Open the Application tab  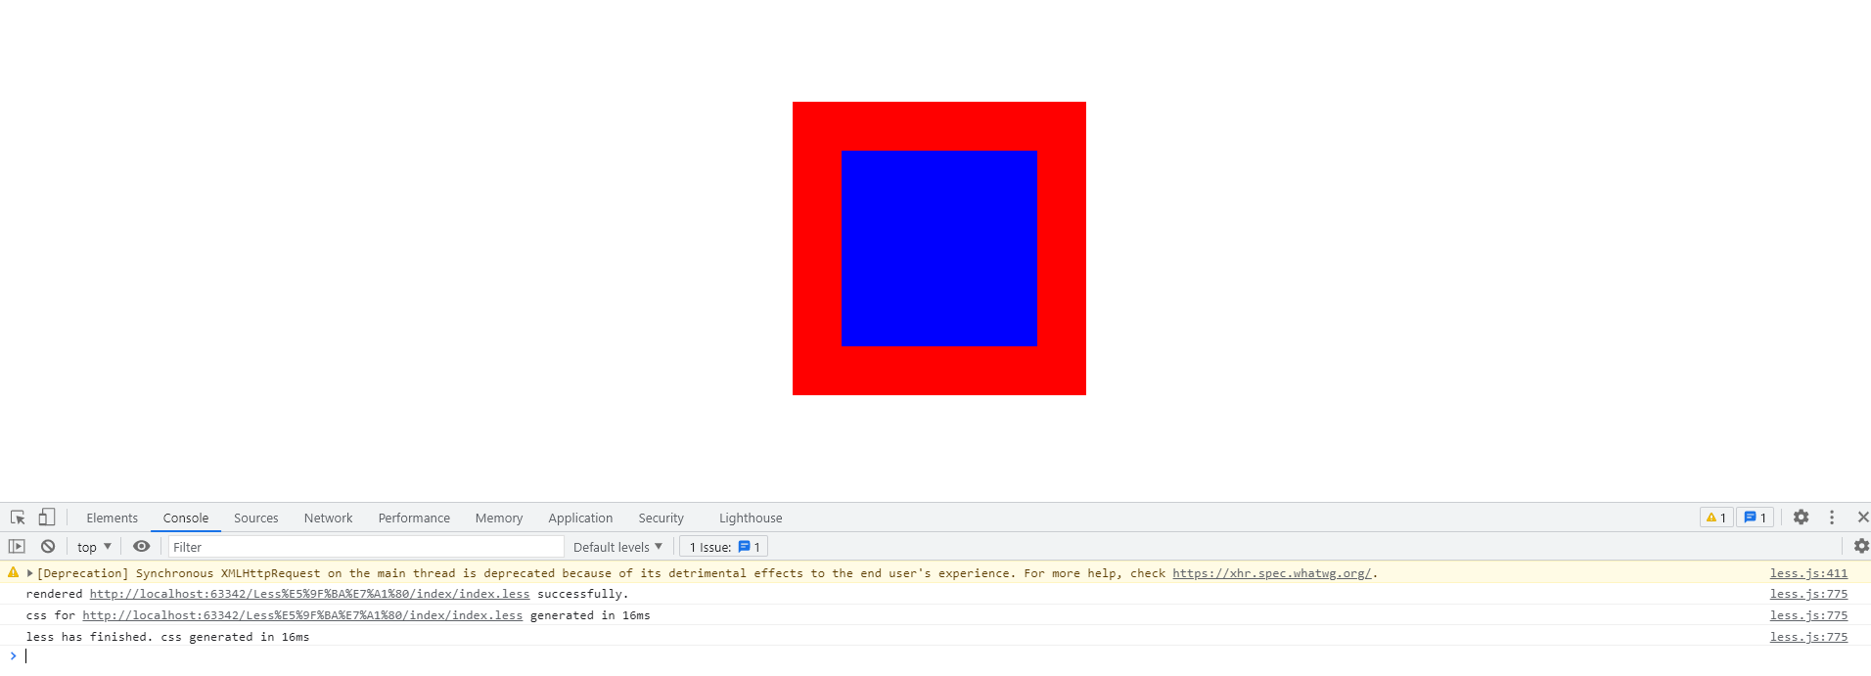pyautogui.click(x=580, y=518)
